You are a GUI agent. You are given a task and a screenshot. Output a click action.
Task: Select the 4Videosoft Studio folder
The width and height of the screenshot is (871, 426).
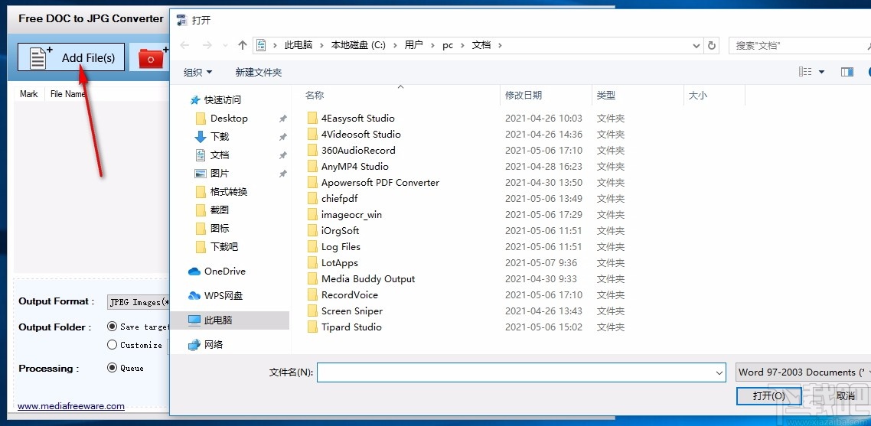(x=360, y=135)
